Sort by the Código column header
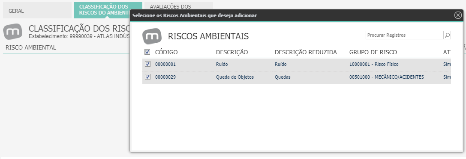 coord(166,53)
